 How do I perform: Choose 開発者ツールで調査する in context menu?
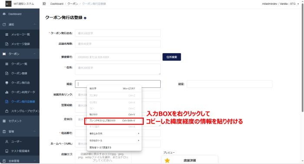(114, 147)
